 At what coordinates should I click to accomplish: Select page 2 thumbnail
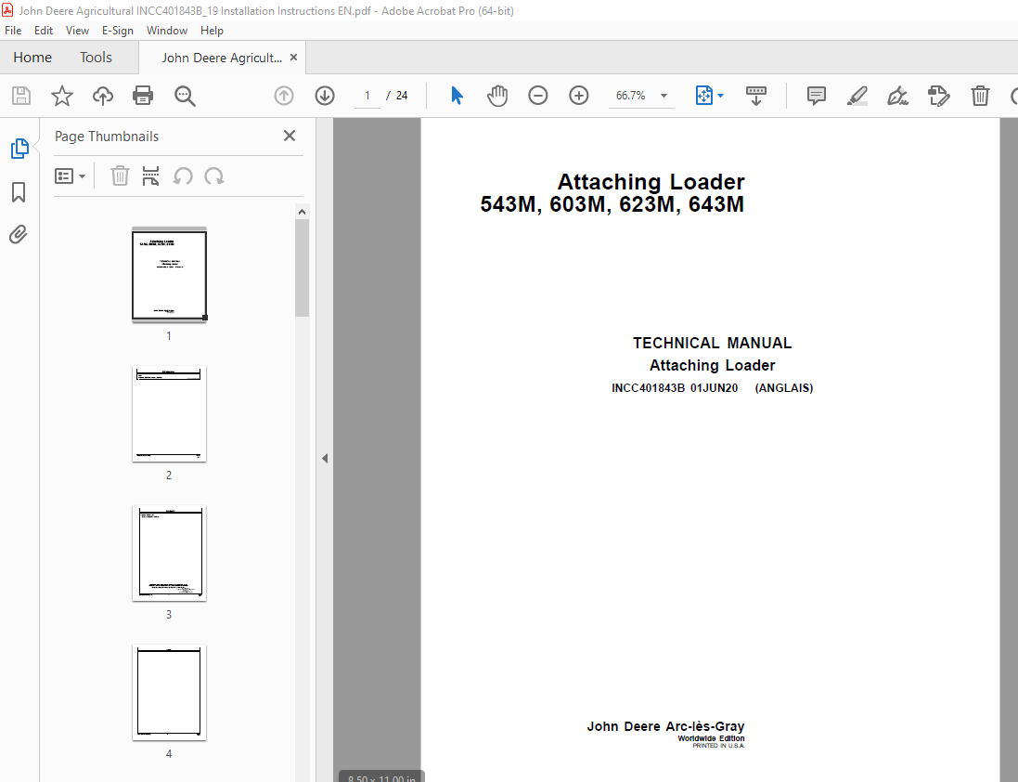click(x=170, y=413)
